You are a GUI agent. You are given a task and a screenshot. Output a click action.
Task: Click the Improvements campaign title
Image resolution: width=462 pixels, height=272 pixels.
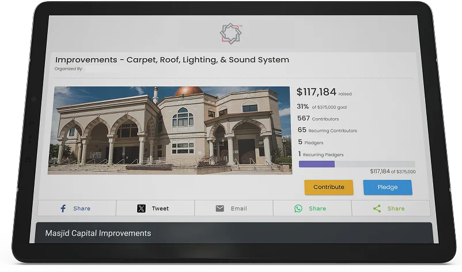click(x=172, y=59)
